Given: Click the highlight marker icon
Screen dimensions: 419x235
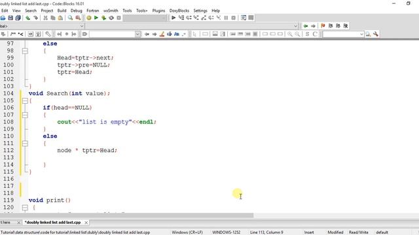Looking at the screenshot, I should click(x=162, y=34).
